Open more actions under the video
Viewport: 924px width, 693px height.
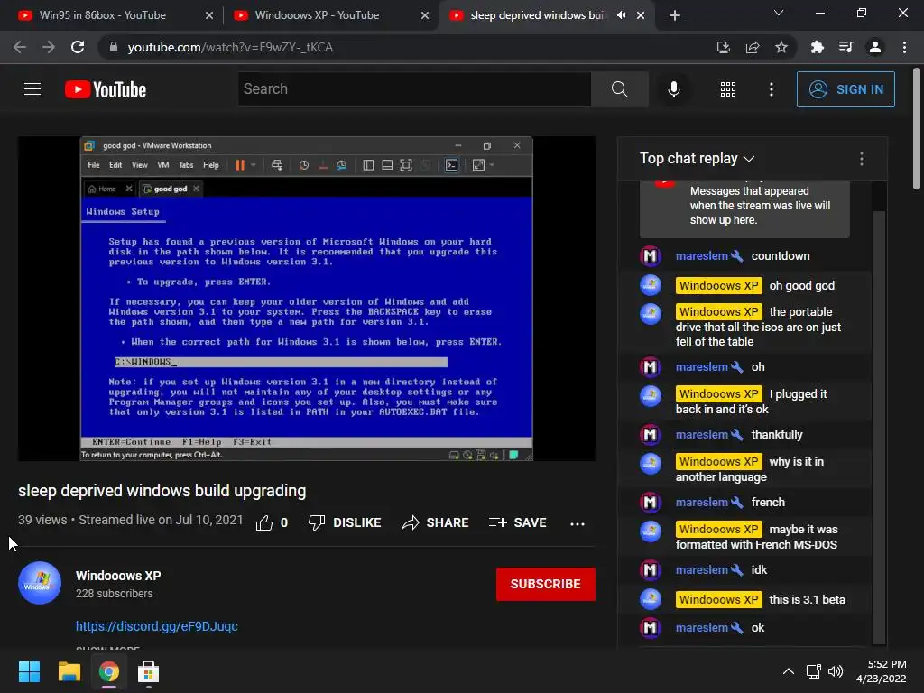point(577,523)
